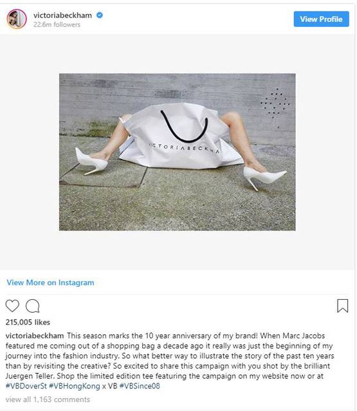Save the post using the bookmark icon

(x=342, y=306)
